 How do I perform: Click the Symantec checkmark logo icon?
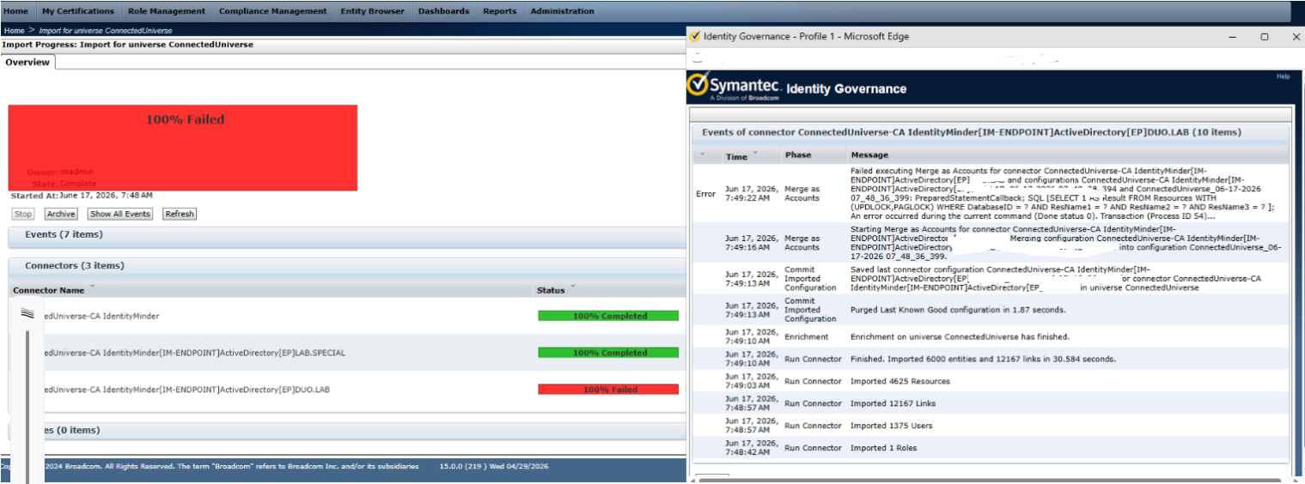(x=698, y=88)
